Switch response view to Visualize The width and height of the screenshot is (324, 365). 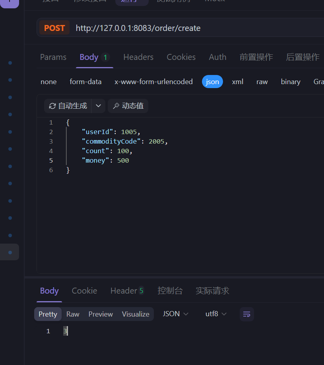point(136,314)
